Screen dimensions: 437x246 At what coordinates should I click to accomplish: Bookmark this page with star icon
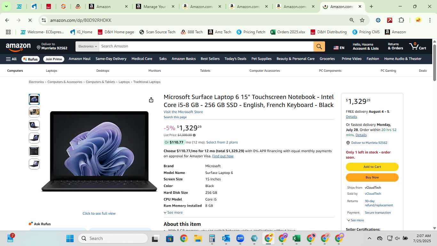tap(362, 20)
